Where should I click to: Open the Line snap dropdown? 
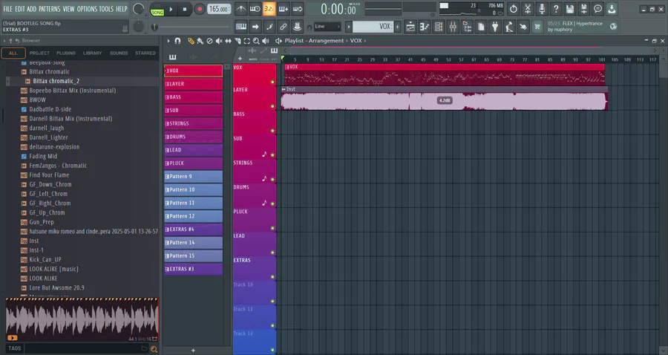(x=327, y=27)
